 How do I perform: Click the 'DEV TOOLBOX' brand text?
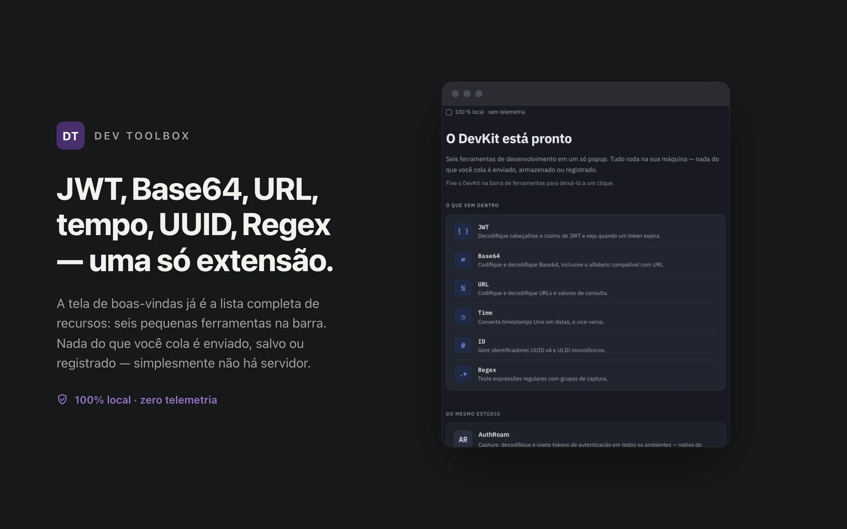[x=142, y=136]
